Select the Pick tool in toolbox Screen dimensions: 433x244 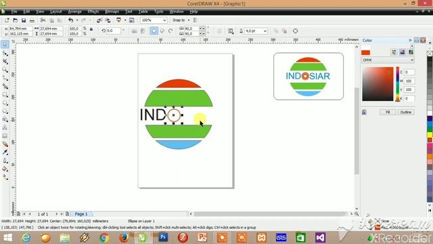point(5,45)
